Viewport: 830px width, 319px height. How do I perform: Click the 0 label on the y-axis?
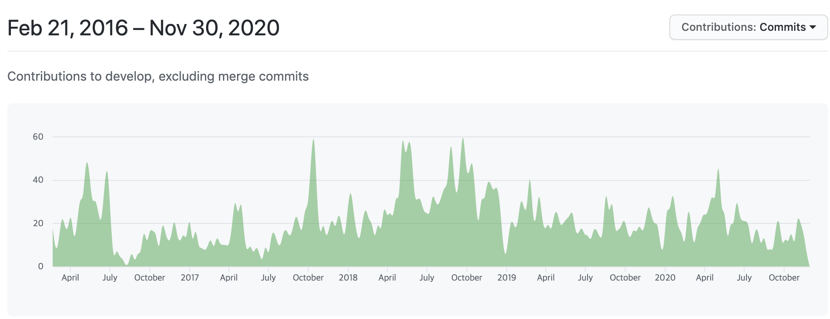pos(41,266)
